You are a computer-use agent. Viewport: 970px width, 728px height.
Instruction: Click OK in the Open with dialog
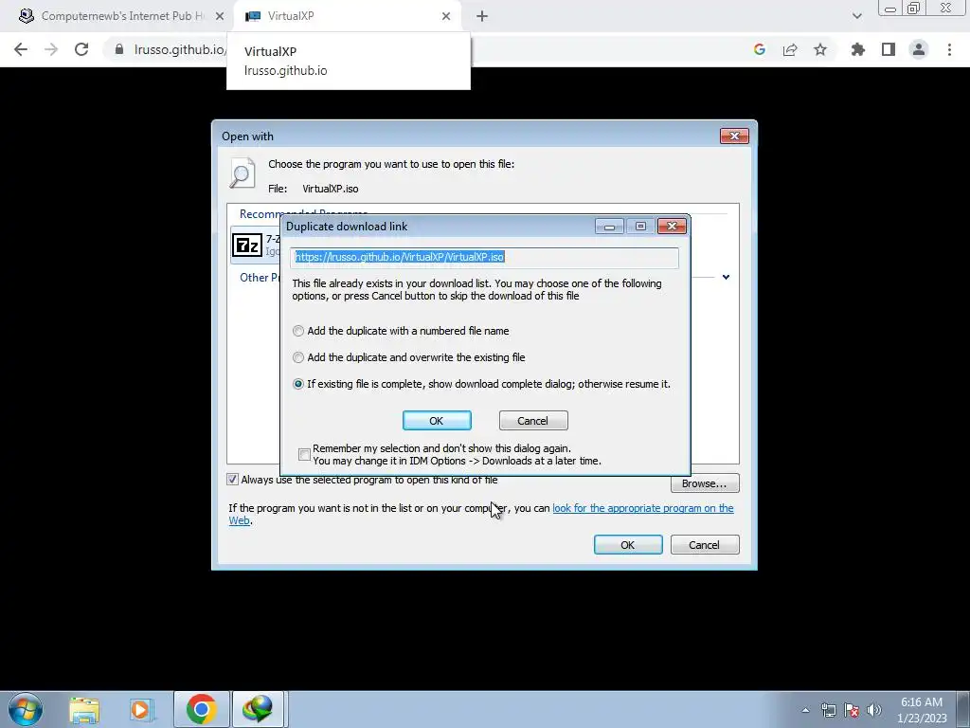click(628, 545)
